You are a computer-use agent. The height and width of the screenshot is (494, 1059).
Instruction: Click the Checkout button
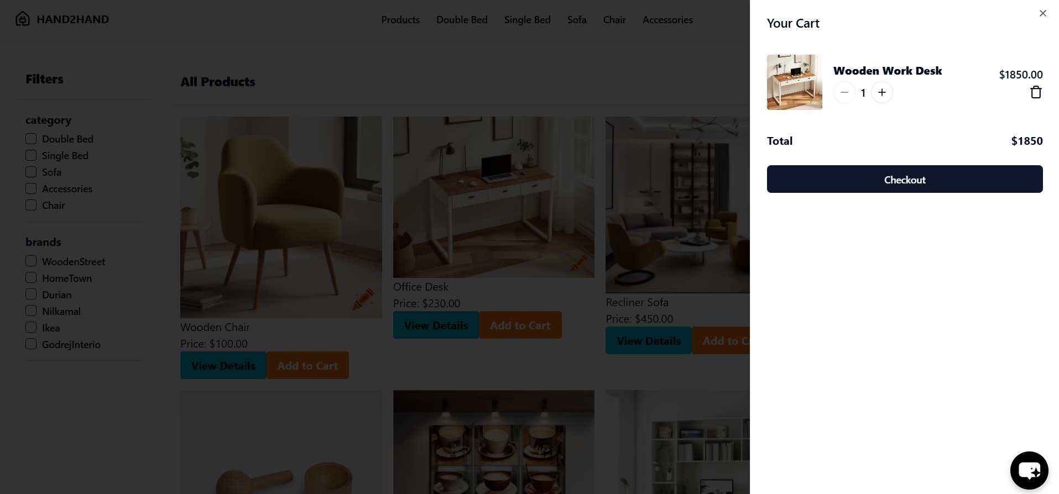point(905,179)
